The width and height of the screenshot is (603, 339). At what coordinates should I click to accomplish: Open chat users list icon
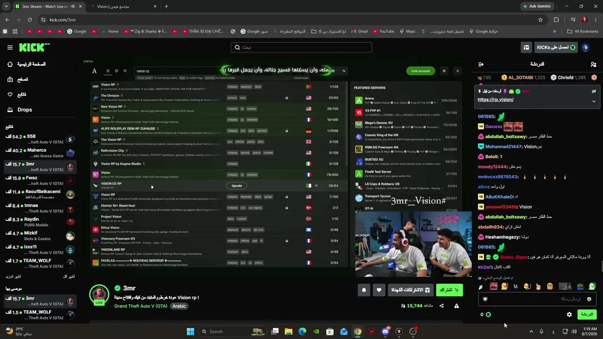(x=593, y=64)
